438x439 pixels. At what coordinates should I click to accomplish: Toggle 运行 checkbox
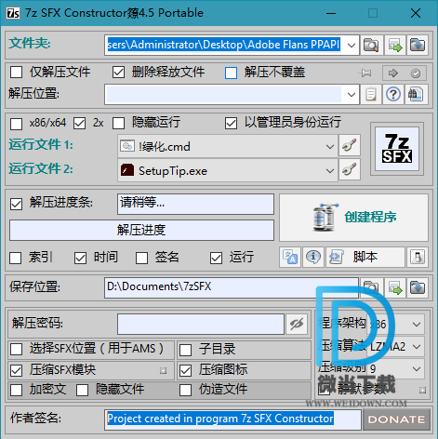point(216,258)
